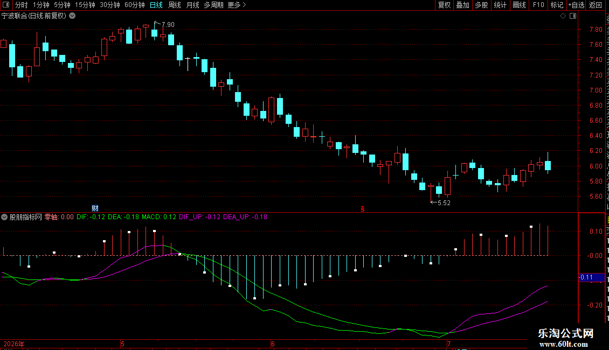Screen dimensions: 609x350
Task: Click the 标记 mark button
Action: (x=557, y=5)
